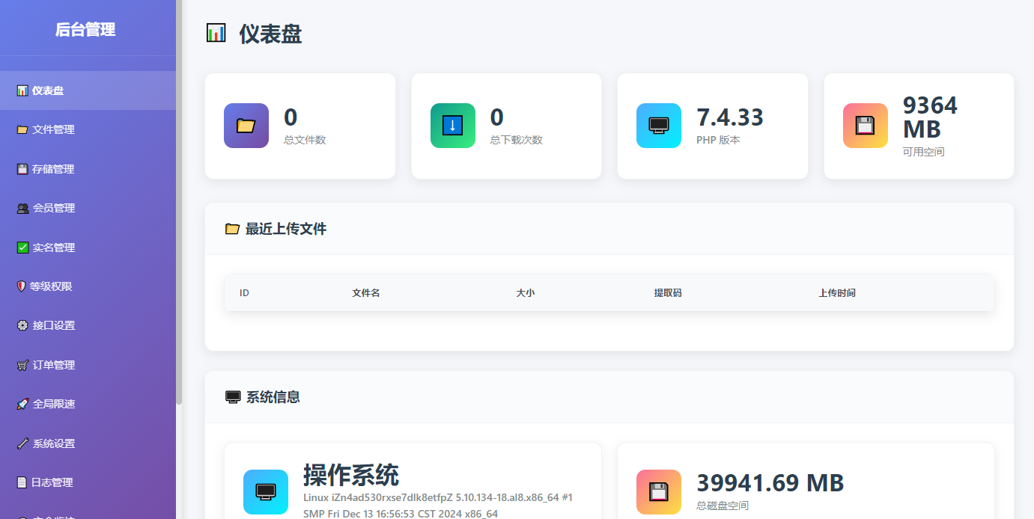Click the monitor icon on PHP 版本 card
The height and width of the screenshot is (519, 1034).
(x=658, y=126)
